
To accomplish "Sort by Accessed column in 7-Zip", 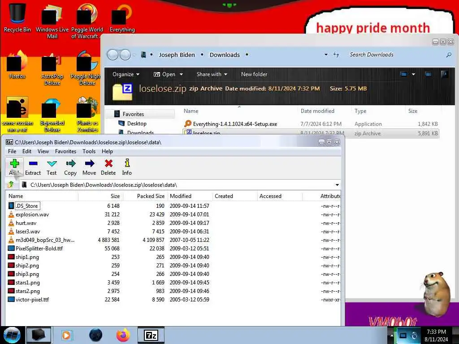I will click(280, 196).
